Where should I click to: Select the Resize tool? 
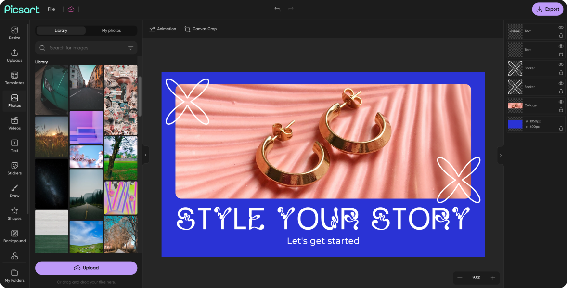click(14, 33)
